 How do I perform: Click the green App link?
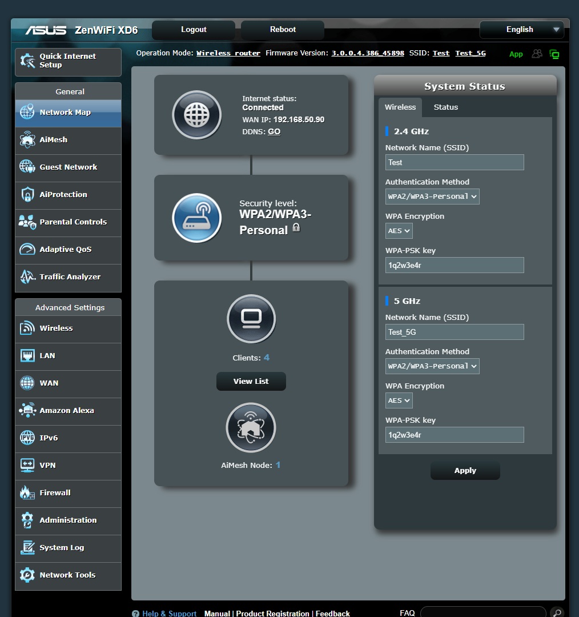[x=516, y=54]
